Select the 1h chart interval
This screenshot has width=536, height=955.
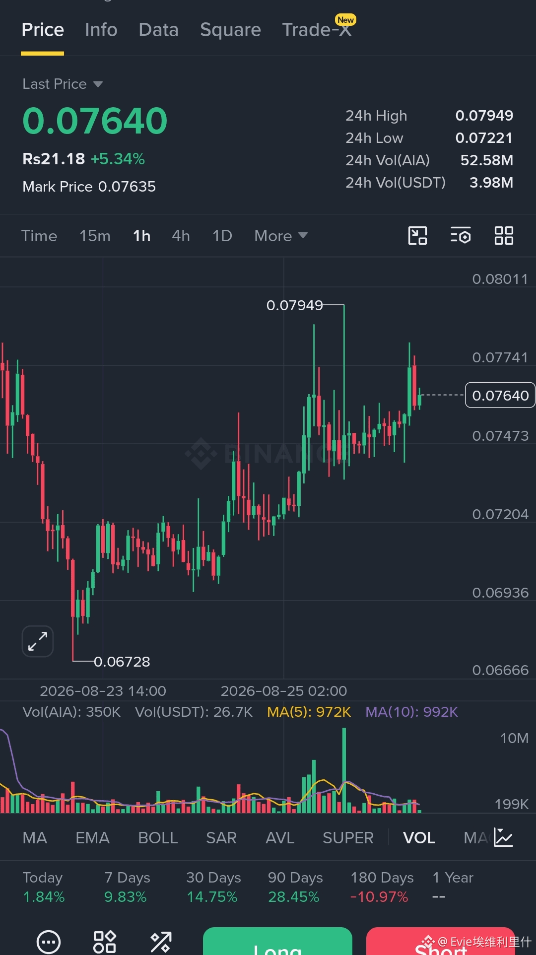point(142,236)
